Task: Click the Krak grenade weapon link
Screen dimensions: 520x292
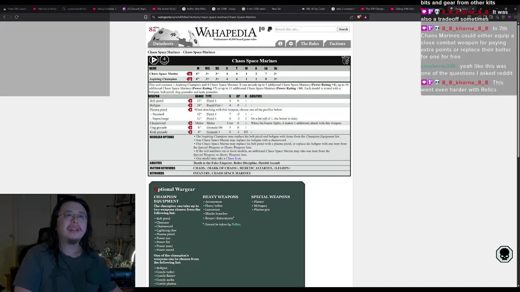Action: (x=158, y=132)
